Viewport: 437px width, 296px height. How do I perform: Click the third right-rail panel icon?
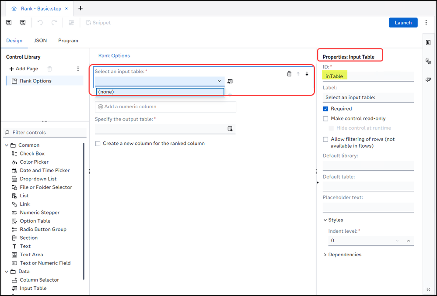point(428,80)
